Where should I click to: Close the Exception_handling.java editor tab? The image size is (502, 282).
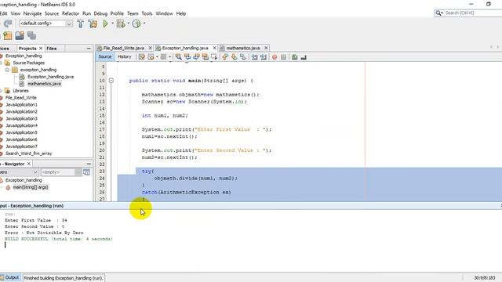pos(214,48)
